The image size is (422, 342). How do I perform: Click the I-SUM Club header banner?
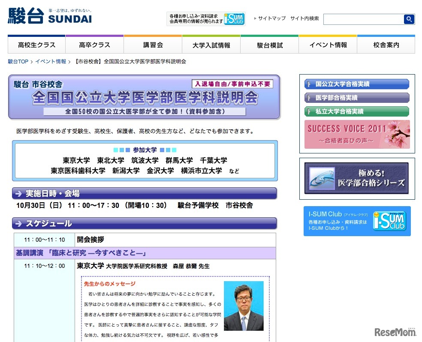205,18
